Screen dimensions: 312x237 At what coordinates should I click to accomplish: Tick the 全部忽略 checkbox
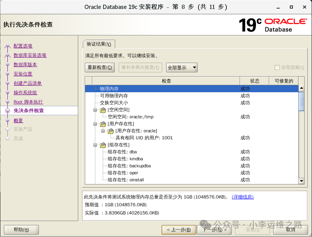(277, 68)
